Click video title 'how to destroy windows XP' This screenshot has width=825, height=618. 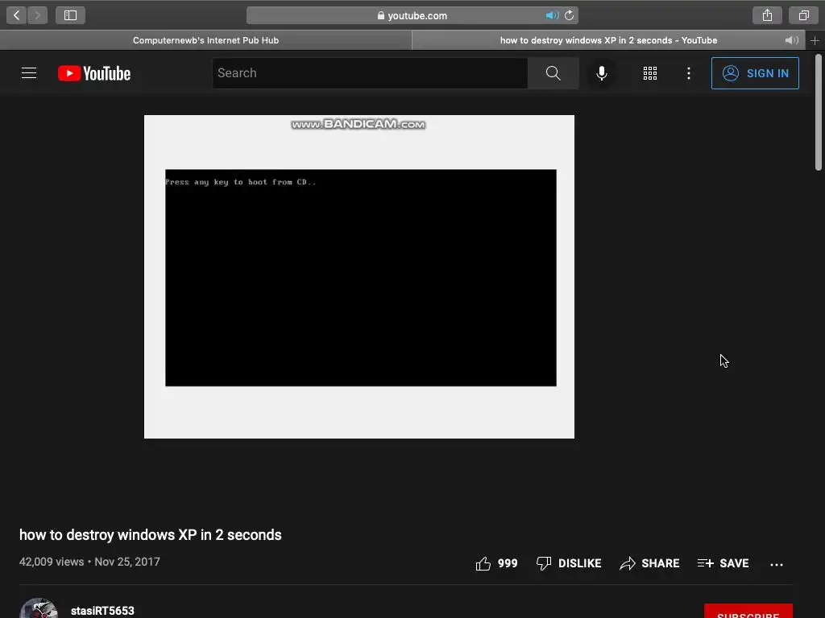(151, 535)
